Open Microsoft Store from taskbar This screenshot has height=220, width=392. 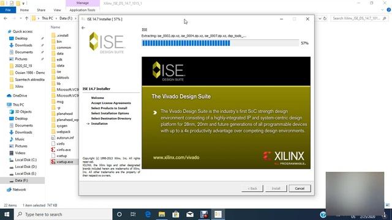click(x=176, y=215)
